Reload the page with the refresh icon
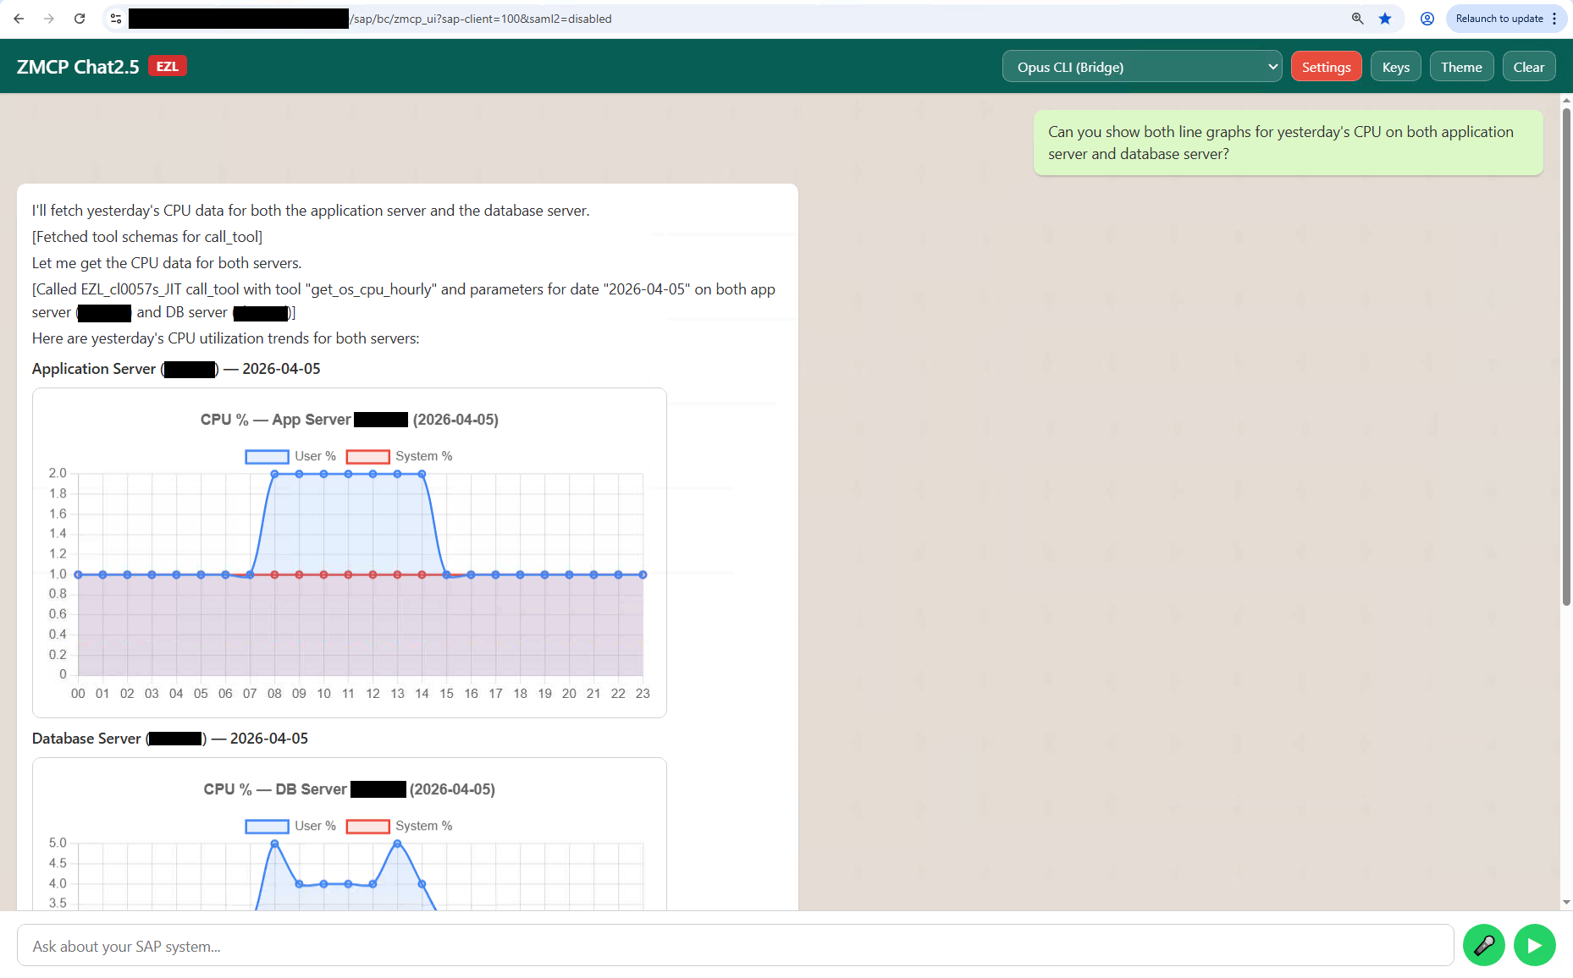Image resolution: width=1573 pixels, height=978 pixels. (80, 19)
